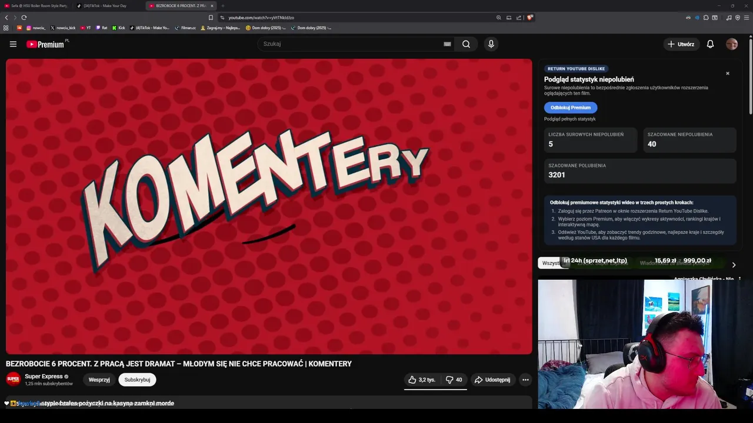Viewport: 753px width, 423px height.
Task: Click the Liczba surowych niepolubień 5 stat
Action: (591, 140)
